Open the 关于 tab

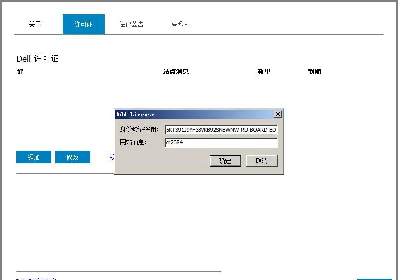(x=35, y=24)
